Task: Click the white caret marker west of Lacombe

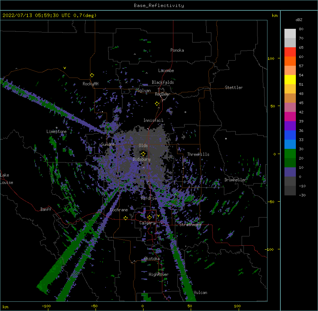Action: click(x=146, y=73)
